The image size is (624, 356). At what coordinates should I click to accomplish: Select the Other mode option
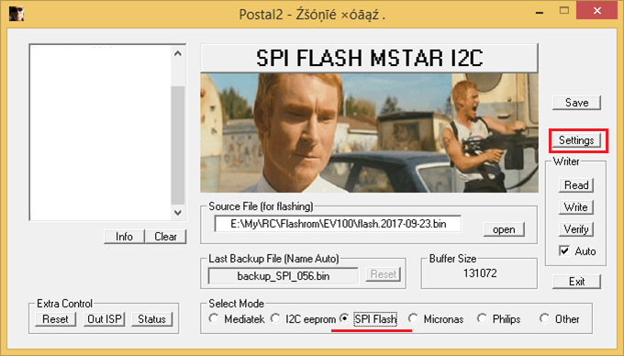(544, 318)
